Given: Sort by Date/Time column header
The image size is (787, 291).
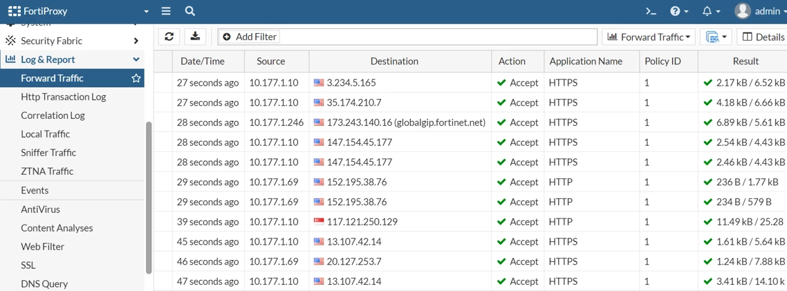Looking at the screenshot, I should pos(203,62).
